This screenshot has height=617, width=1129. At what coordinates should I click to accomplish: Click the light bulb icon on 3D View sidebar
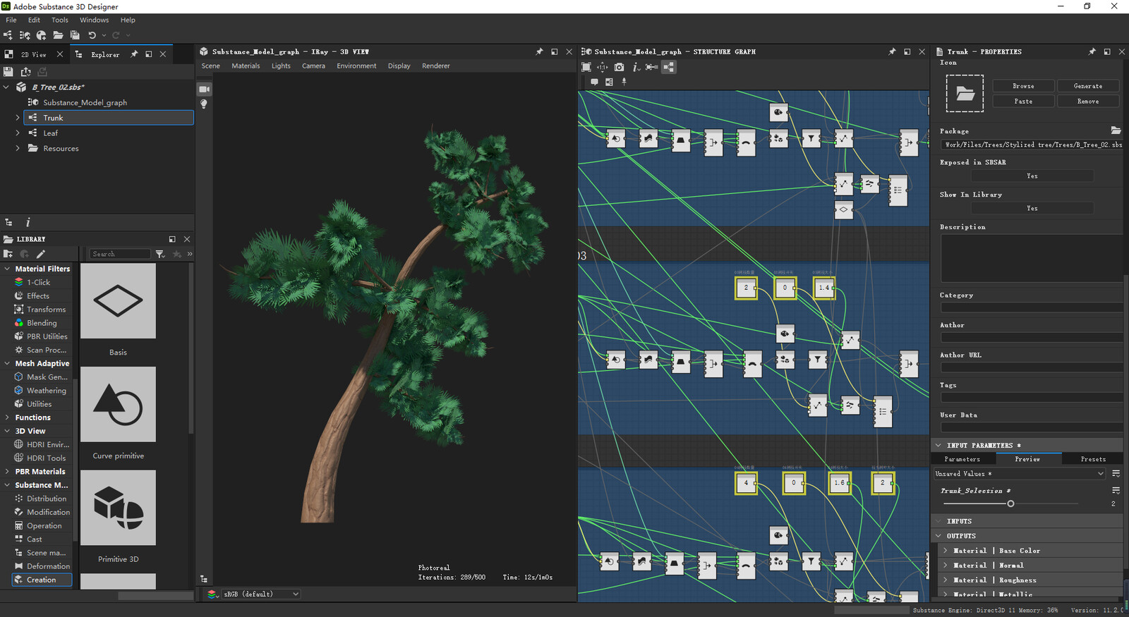coord(204,104)
